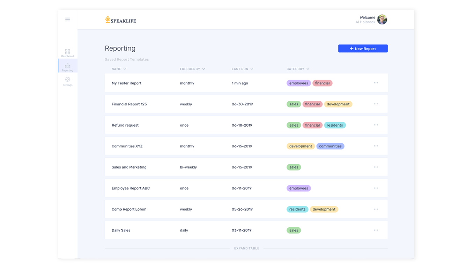Open more options for Employee Report ABC
The image size is (474, 268).
coord(376,188)
